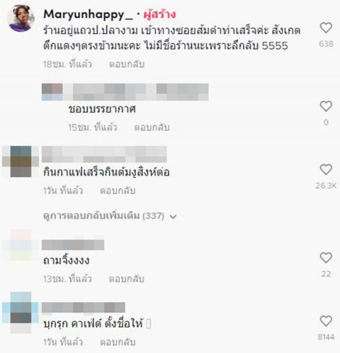Click the chevron next to 337 replies
This screenshot has height=353, width=340.
pos(173,217)
